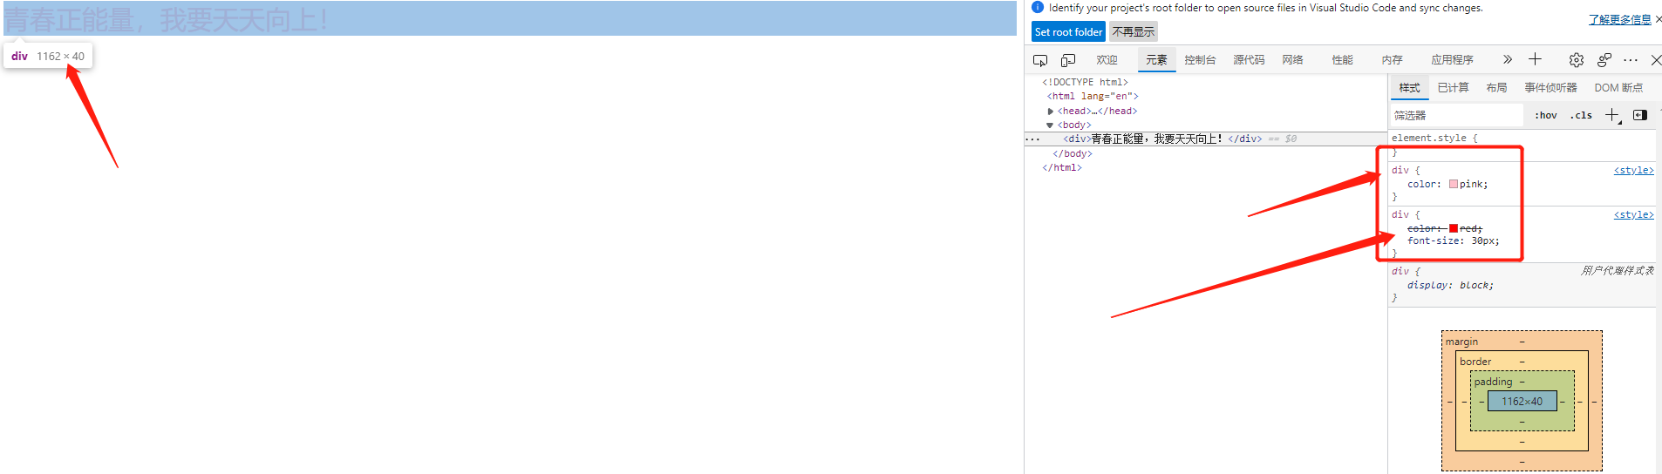Click the 不再显示 button
This screenshot has width=1662, height=474.
tap(1134, 31)
